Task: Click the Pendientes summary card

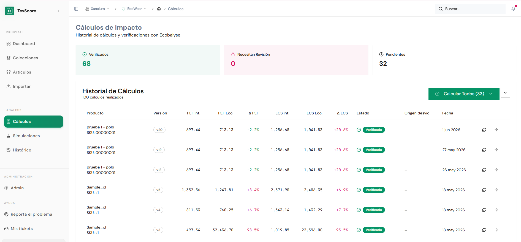Action: point(445,60)
